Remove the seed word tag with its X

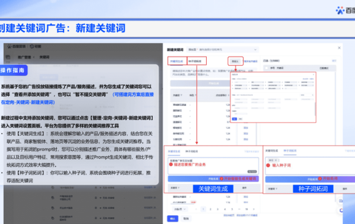point(276,160)
